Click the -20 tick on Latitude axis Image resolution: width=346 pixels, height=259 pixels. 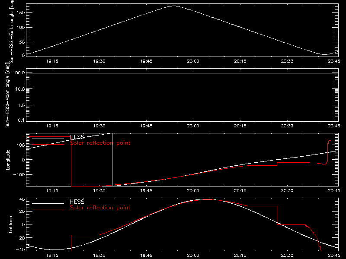coord(20,238)
